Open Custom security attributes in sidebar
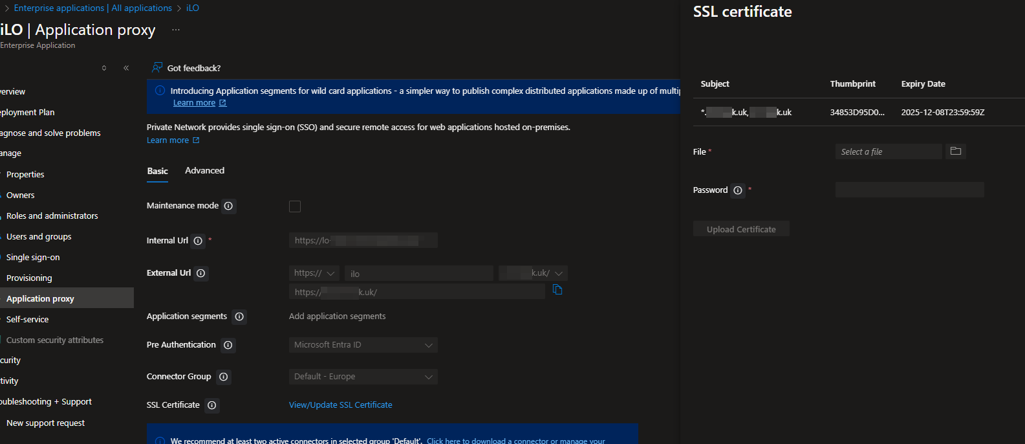The image size is (1025, 444). [55, 340]
